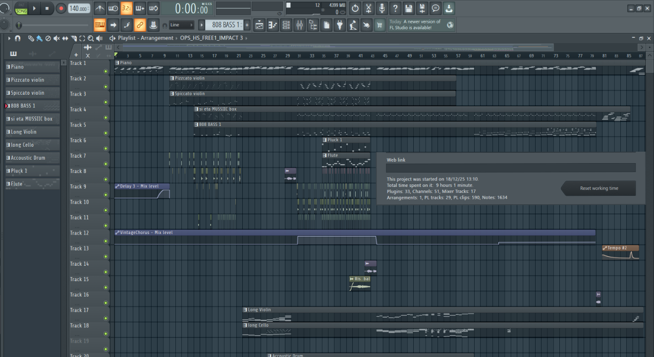Click the scissors audio editor icon
This screenshot has width=654, height=357.
click(x=369, y=8)
